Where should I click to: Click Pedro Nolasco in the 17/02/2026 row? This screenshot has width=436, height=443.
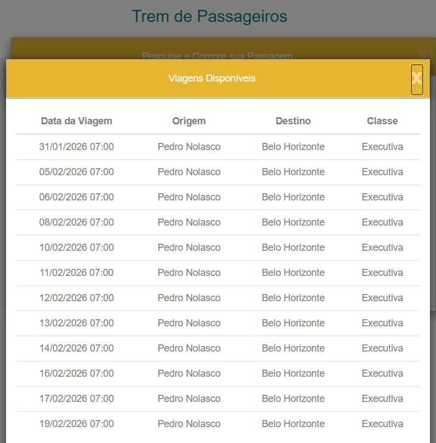point(189,399)
